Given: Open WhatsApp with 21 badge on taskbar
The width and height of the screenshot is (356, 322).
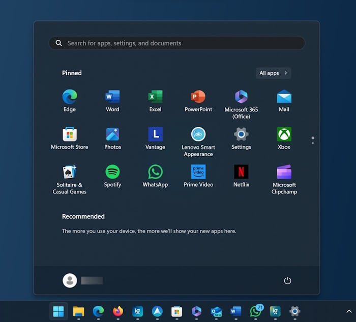Looking at the screenshot, I should click(256, 311).
